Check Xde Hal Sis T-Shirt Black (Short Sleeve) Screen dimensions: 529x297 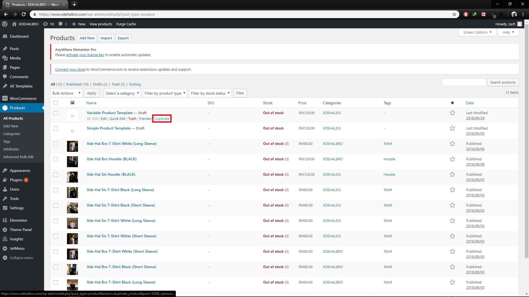pyautogui.click(x=56, y=205)
